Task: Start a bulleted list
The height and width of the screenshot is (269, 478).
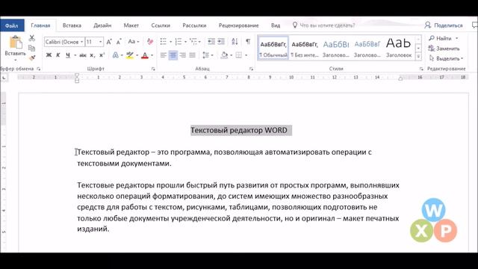Action: pyautogui.click(x=164, y=42)
